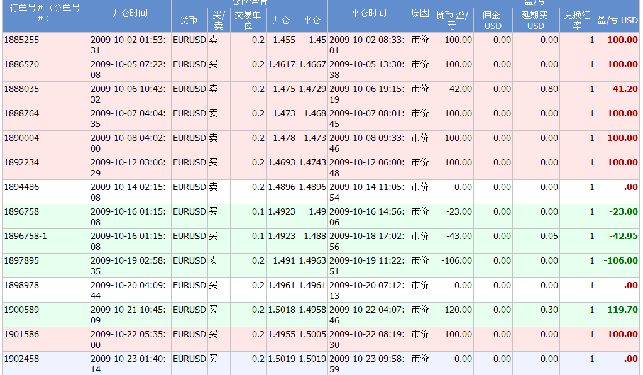The height and width of the screenshot is (375, 643).
Task: Click close price 1.488
Action: (x=315, y=237)
